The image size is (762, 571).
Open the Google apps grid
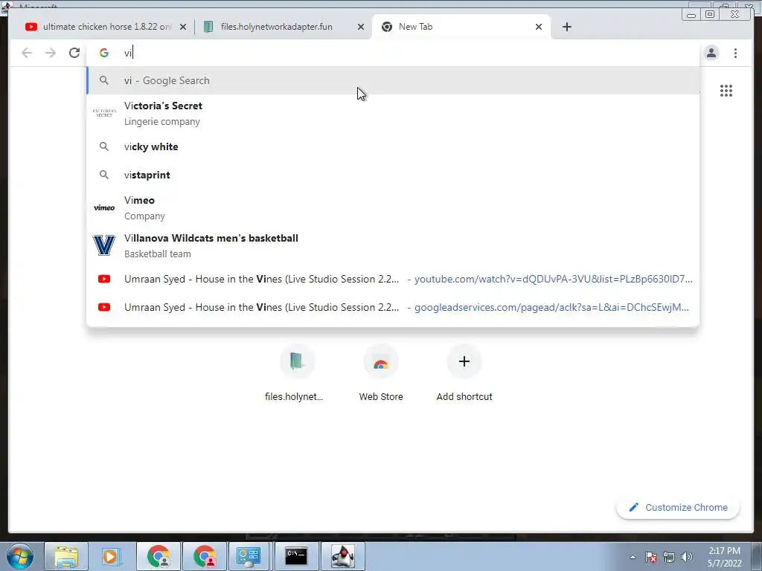(x=726, y=91)
